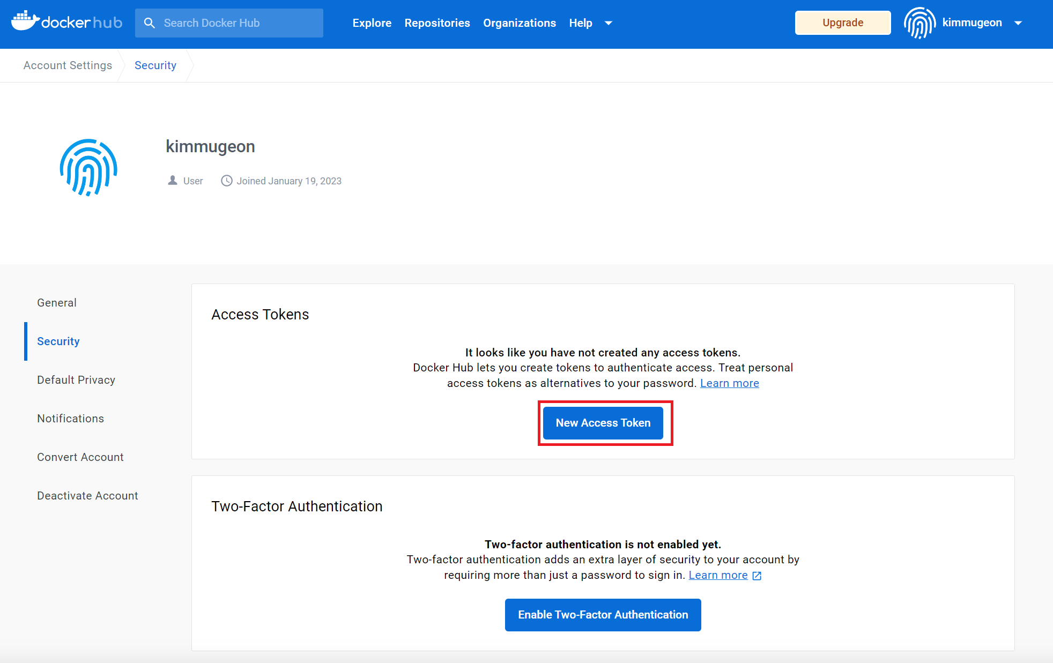The width and height of the screenshot is (1053, 663).
Task: Click Enable Two-Factor Authentication button
Action: point(603,615)
